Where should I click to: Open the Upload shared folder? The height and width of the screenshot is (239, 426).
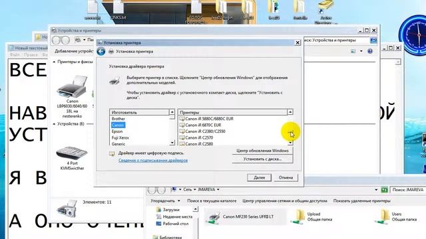312,217
